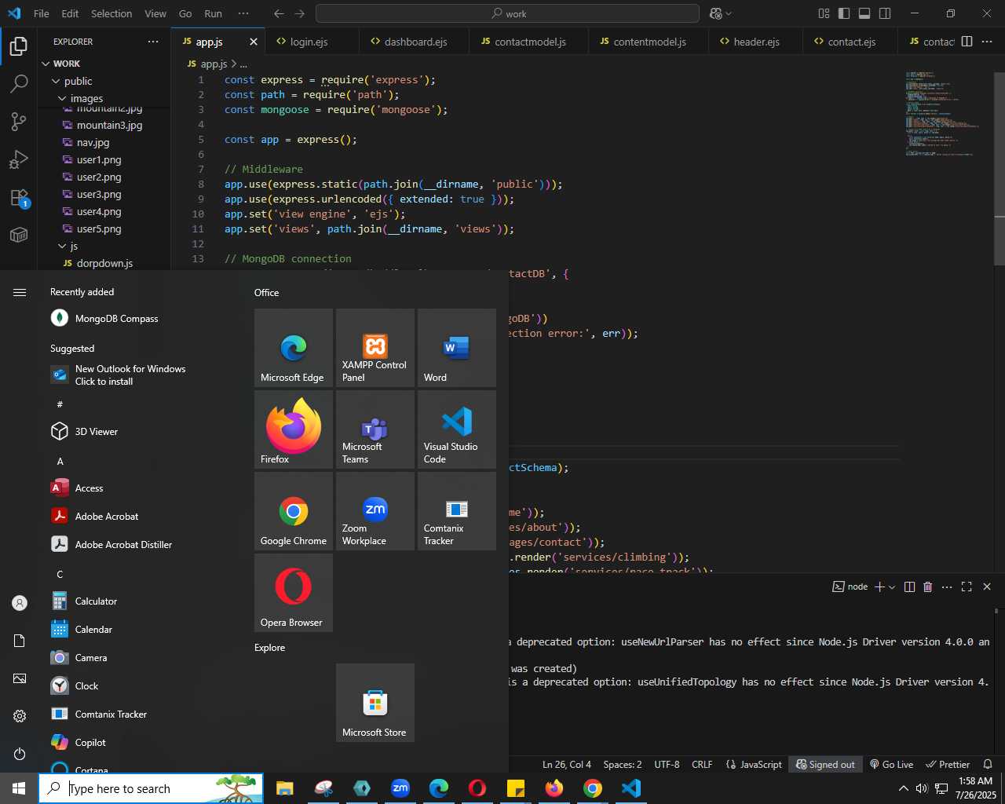
Task: Open Start menu Settings gear
Action: (x=20, y=716)
